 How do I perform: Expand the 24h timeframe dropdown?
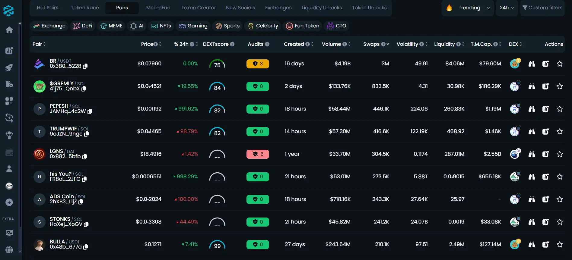click(507, 8)
